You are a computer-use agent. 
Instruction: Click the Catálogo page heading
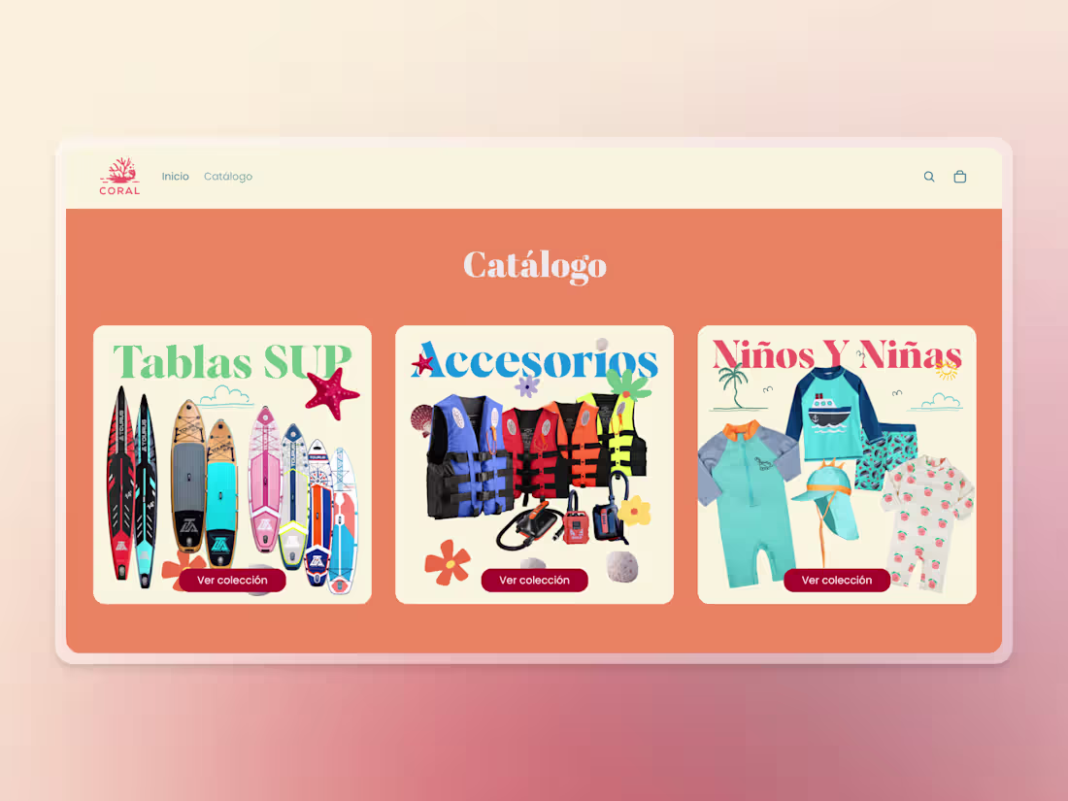535,266
